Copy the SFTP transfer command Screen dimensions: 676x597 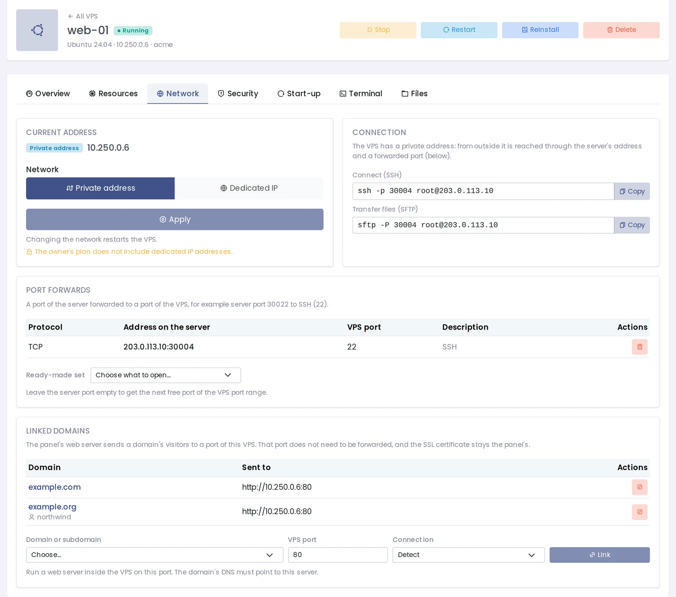point(632,225)
